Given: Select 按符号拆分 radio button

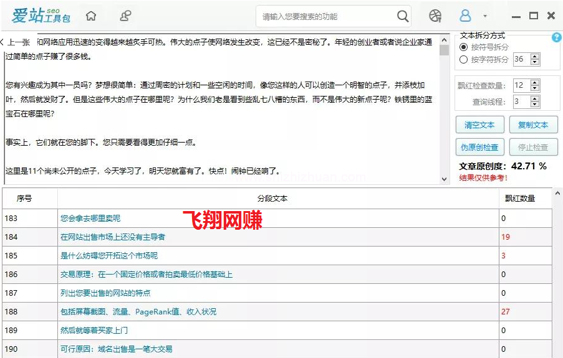Looking at the screenshot, I should (x=463, y=47).
